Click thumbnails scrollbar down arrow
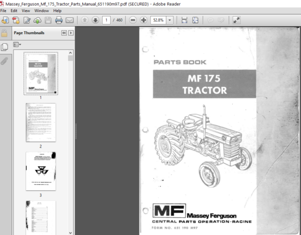This screenshot has height=235, width=301. pos(70,232)
